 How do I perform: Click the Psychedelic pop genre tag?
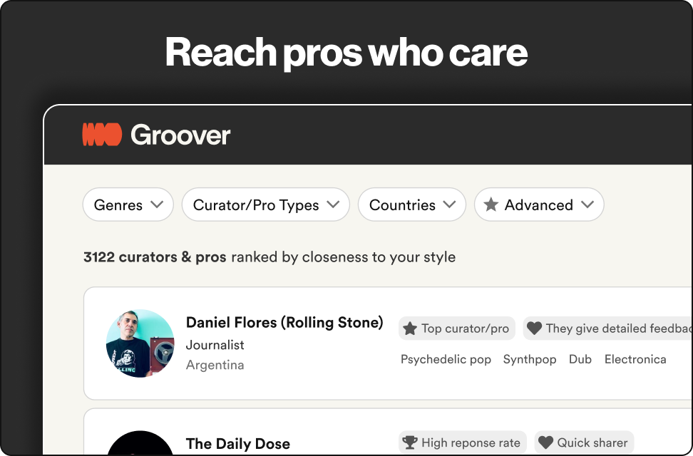[x=446, y=359]
